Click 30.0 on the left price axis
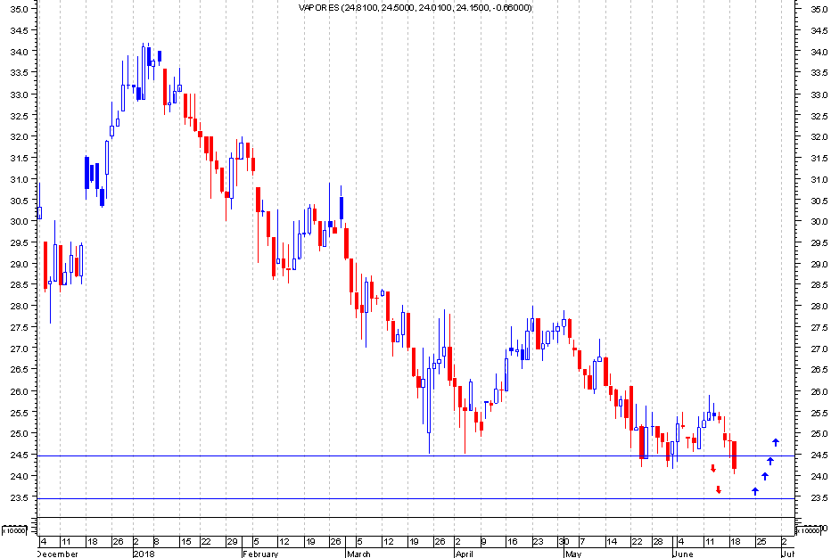The height and width of the screenshot is (558, 831). [x=19, y=221]
